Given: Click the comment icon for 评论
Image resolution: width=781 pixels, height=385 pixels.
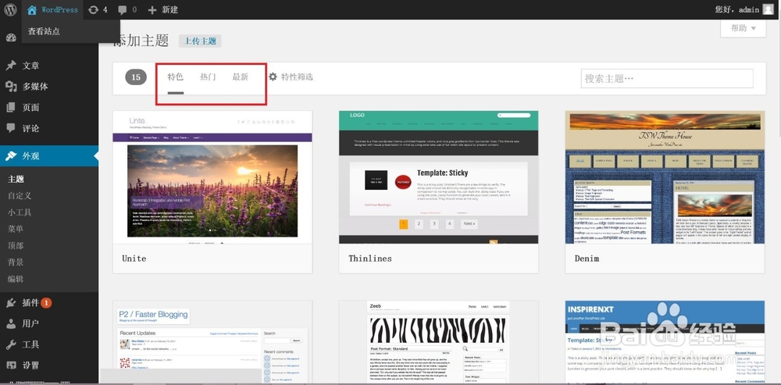Looking at the screenshot, I should (x=11, y=128).
